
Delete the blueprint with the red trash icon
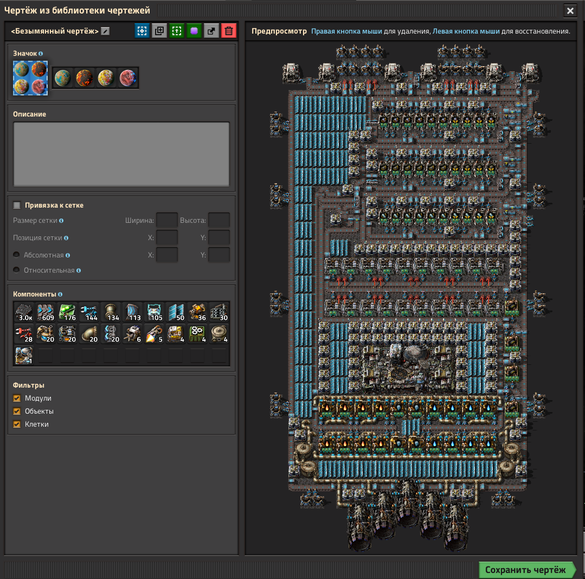click(x=229, y=31)
